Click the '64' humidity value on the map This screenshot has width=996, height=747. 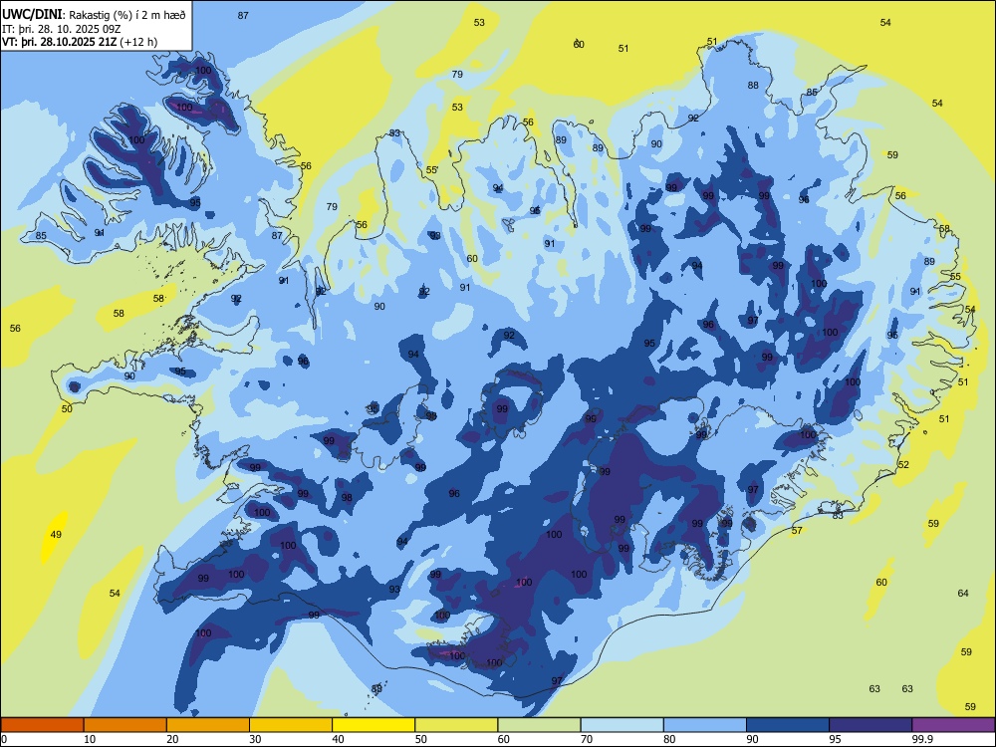click(963, 593)
